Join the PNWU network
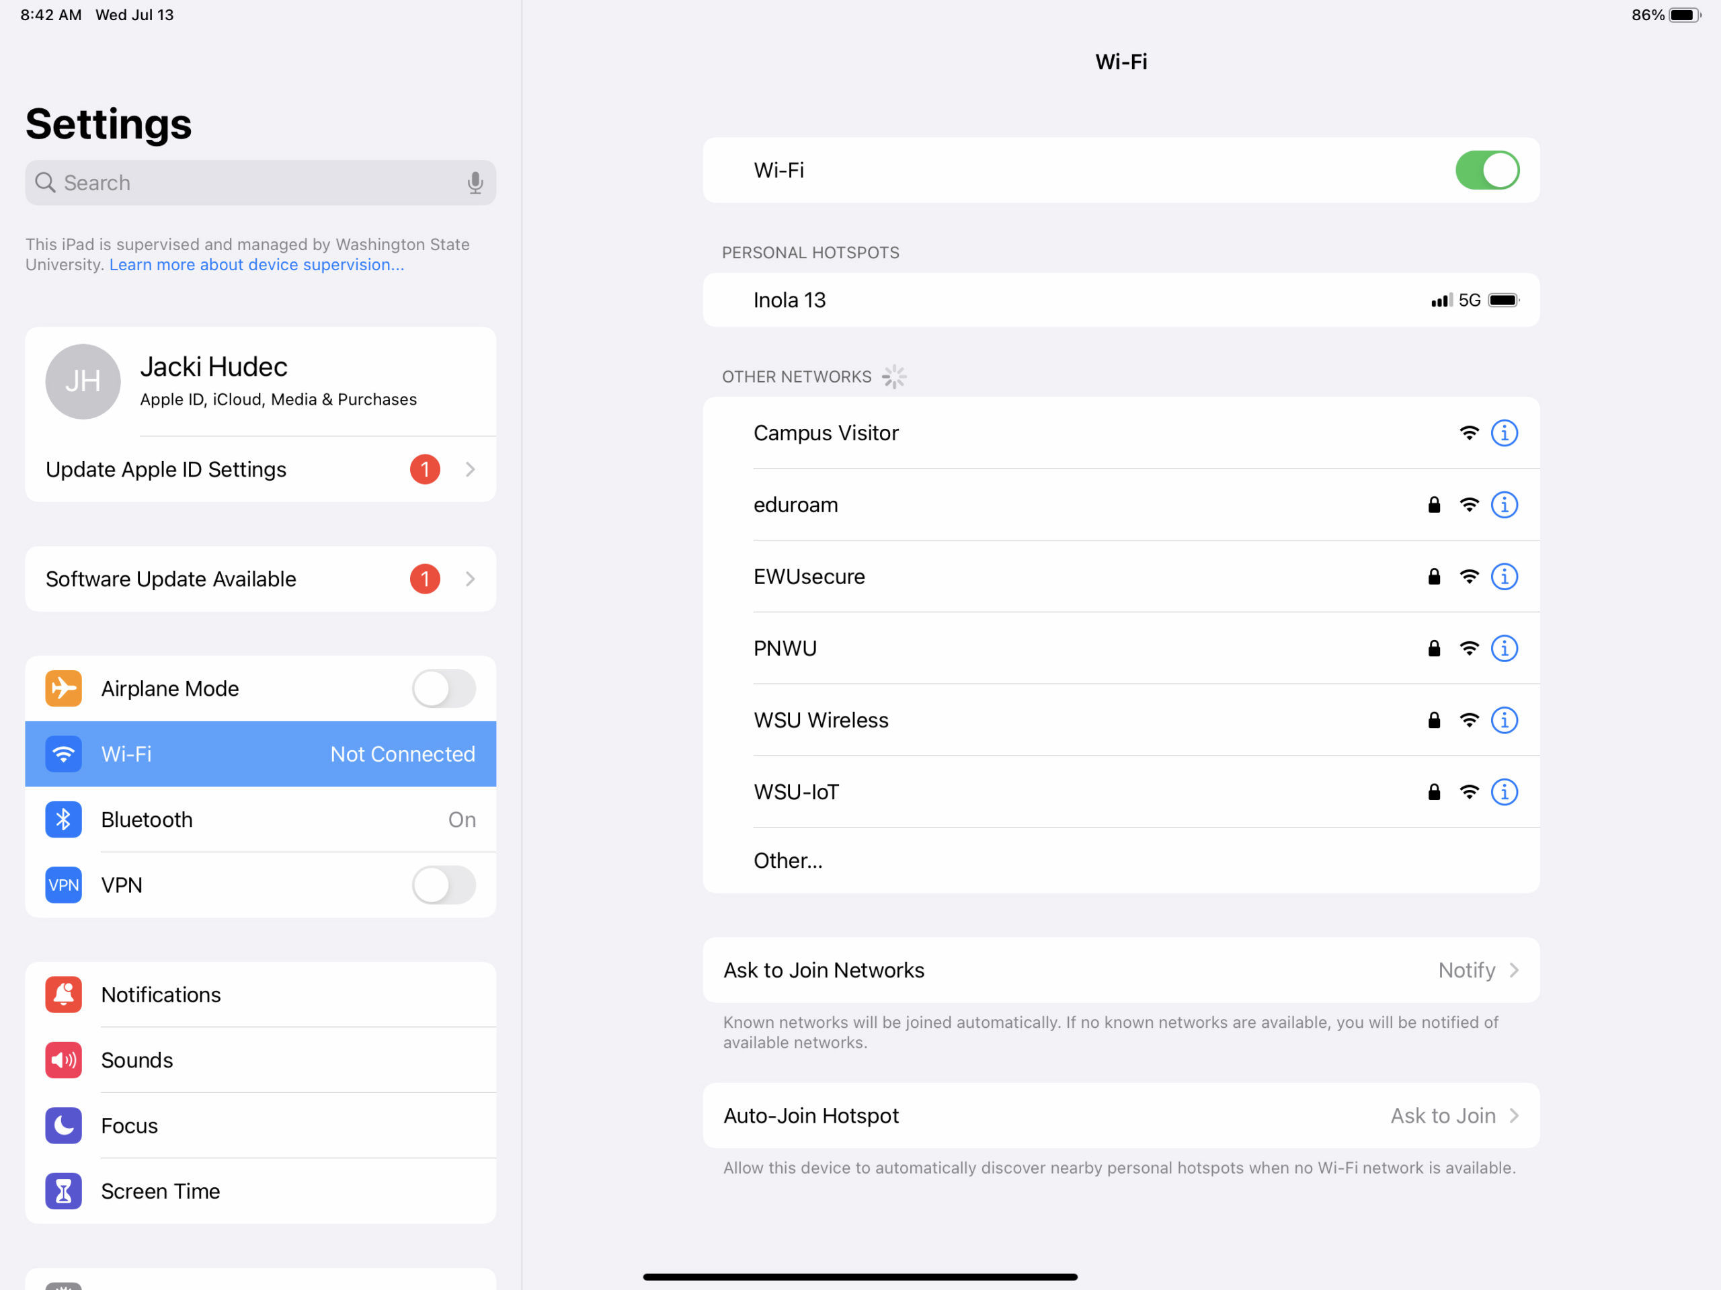This screenshot has height=1290, width=1721. (1121, 648)
